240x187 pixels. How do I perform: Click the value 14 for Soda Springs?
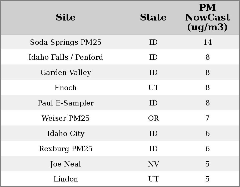click(207, 42)
